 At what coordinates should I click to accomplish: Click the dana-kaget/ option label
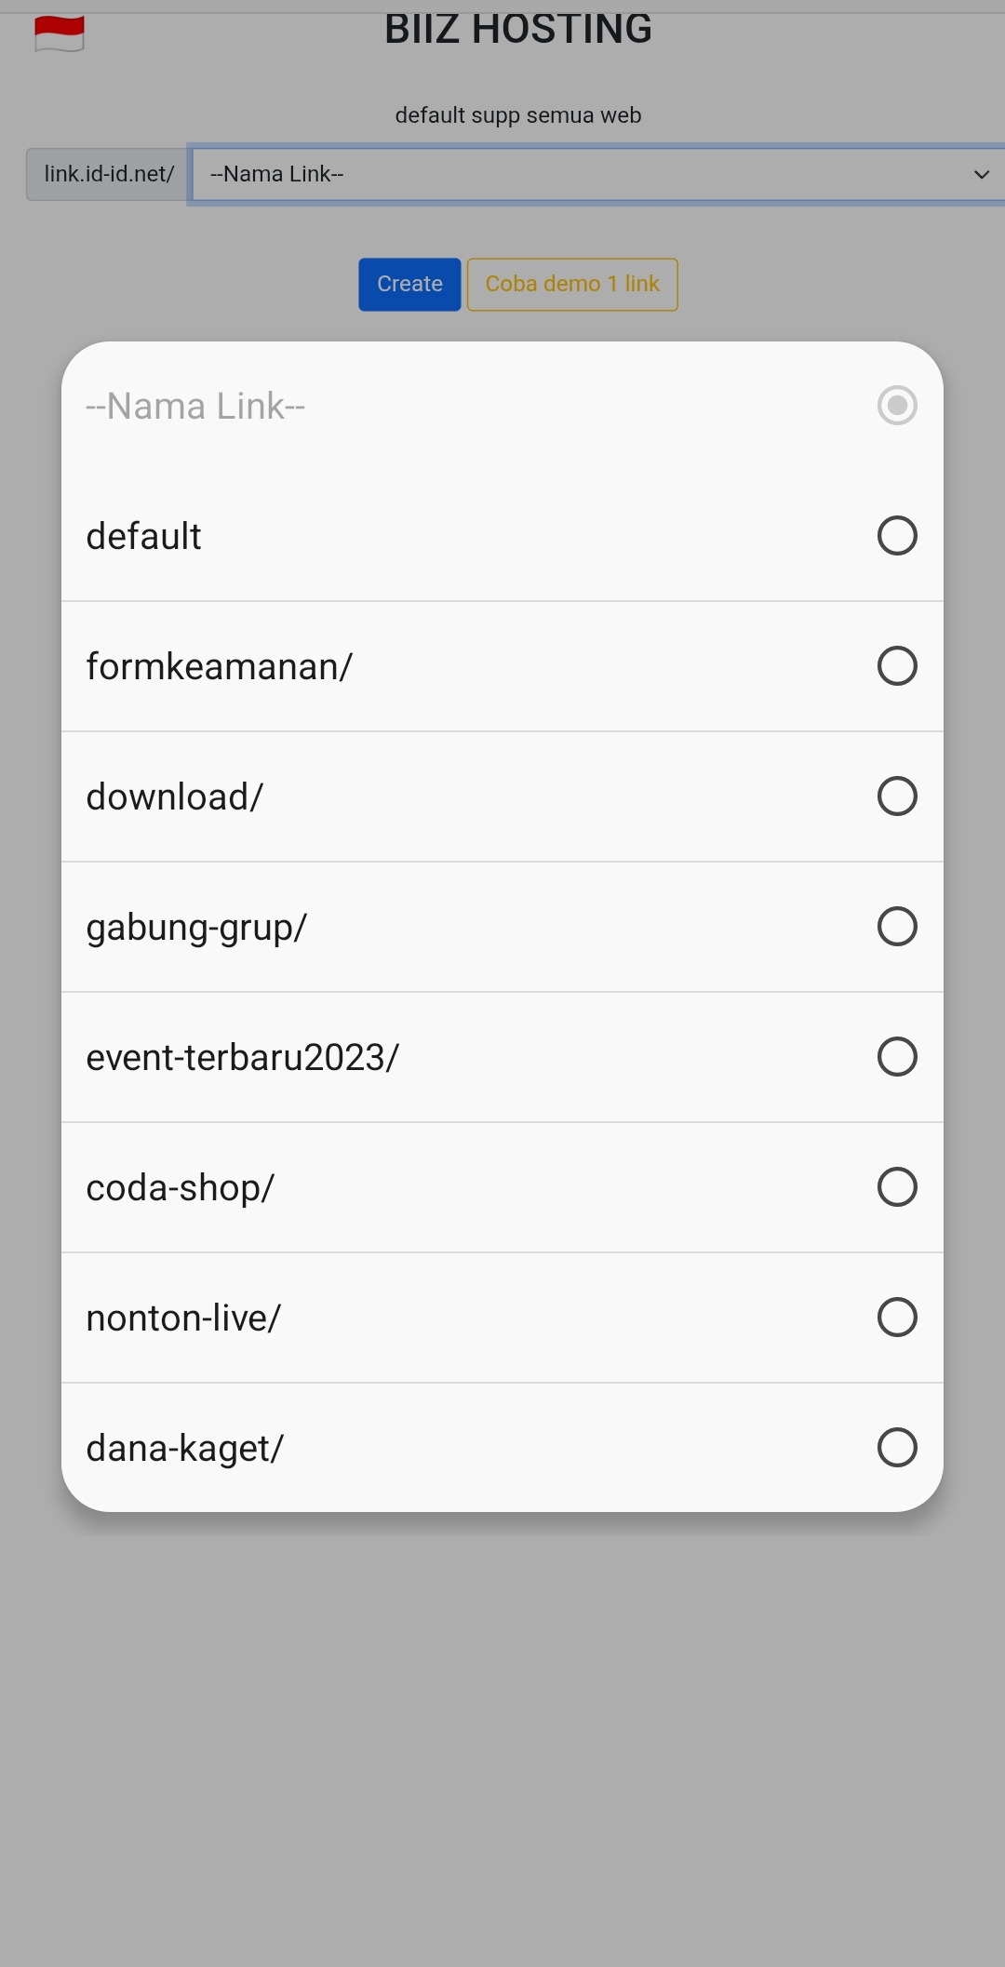coord(185,1449)
